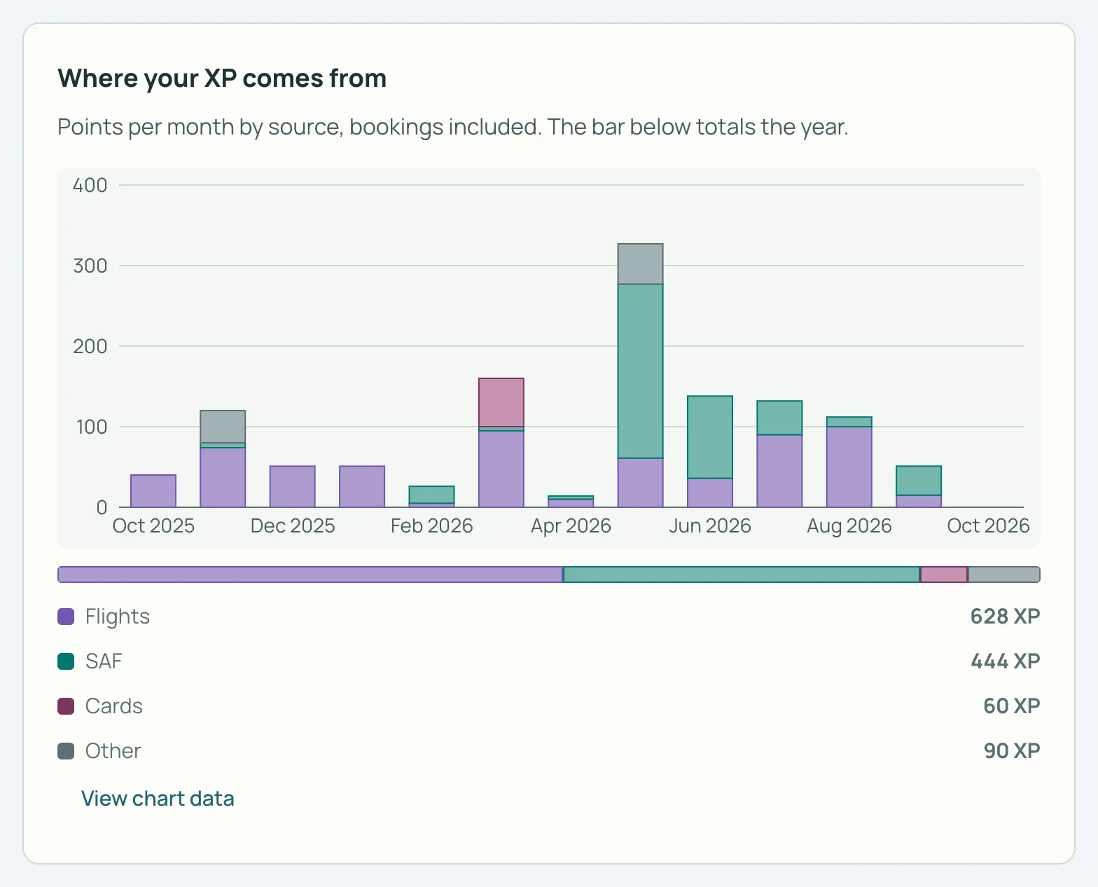Click the maroon Cards legend swatch
Viewport: 1098px width, 887px height.
tap(66, 706)
